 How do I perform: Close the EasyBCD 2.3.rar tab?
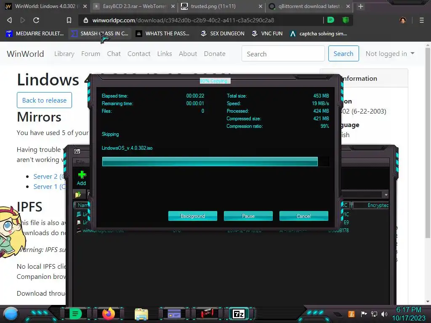coord(173,6)
